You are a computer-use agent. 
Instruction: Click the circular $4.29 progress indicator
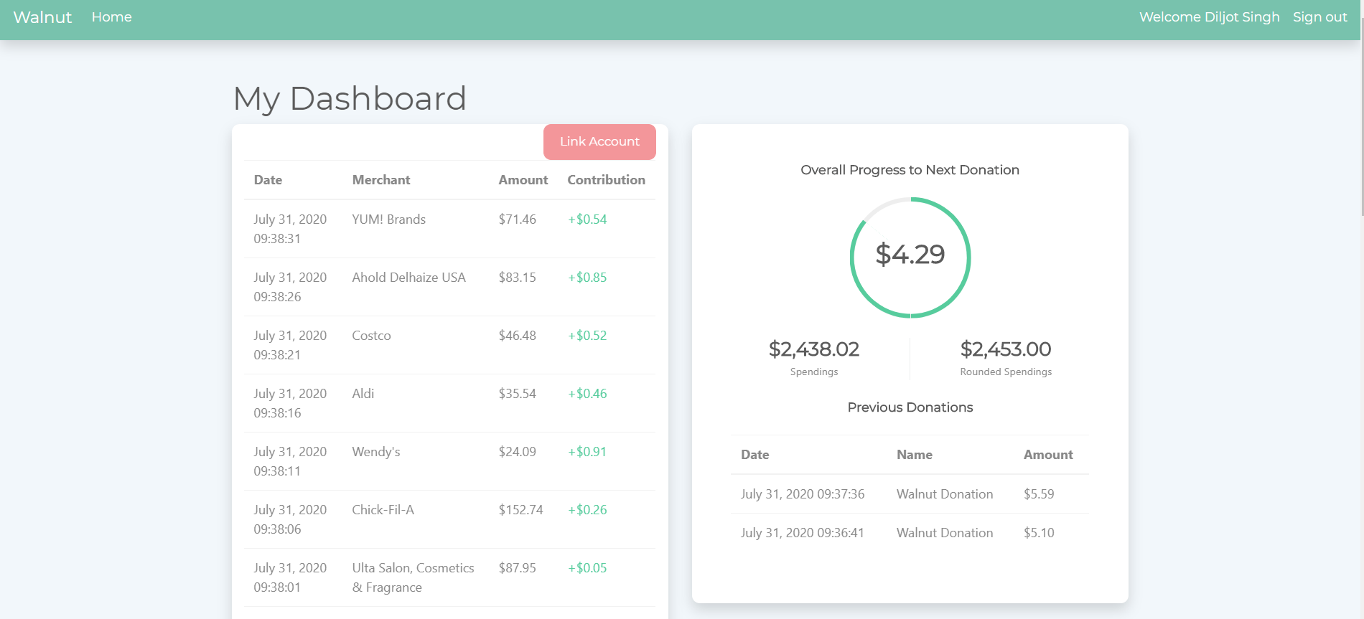coord(910,257)
